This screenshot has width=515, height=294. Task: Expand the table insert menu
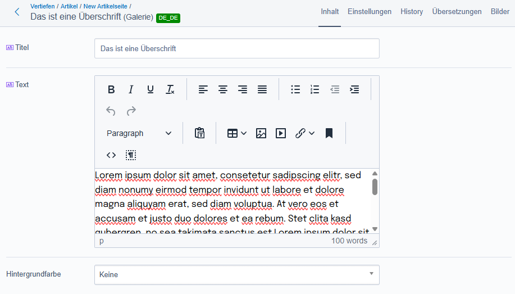(x=236, y=133)
